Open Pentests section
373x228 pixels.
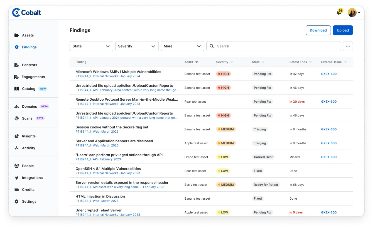coord(30,65)
